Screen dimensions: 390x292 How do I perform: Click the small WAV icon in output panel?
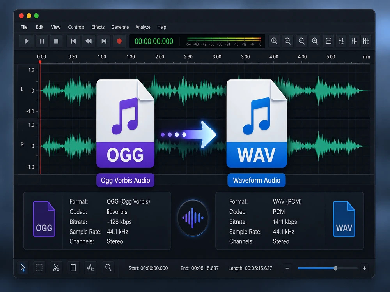344,219
